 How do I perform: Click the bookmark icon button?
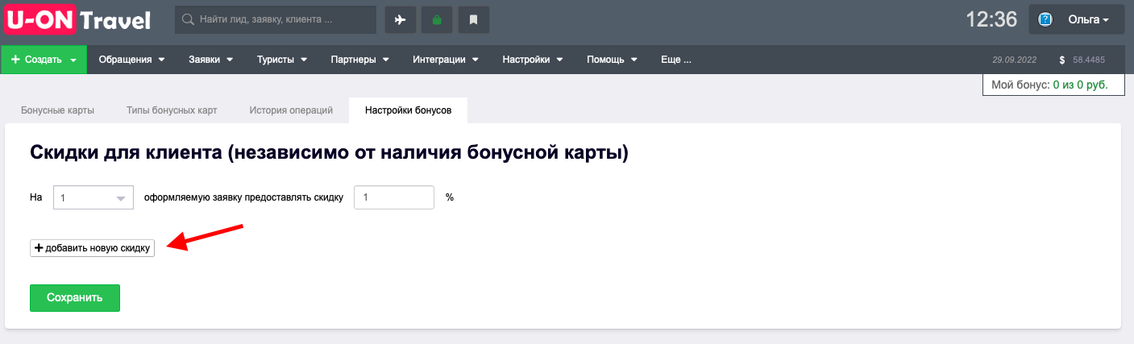(x=474, y=20)
